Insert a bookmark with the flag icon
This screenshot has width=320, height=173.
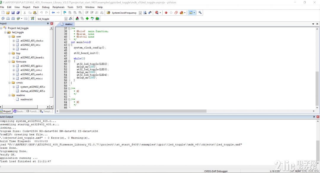point(65,13)
